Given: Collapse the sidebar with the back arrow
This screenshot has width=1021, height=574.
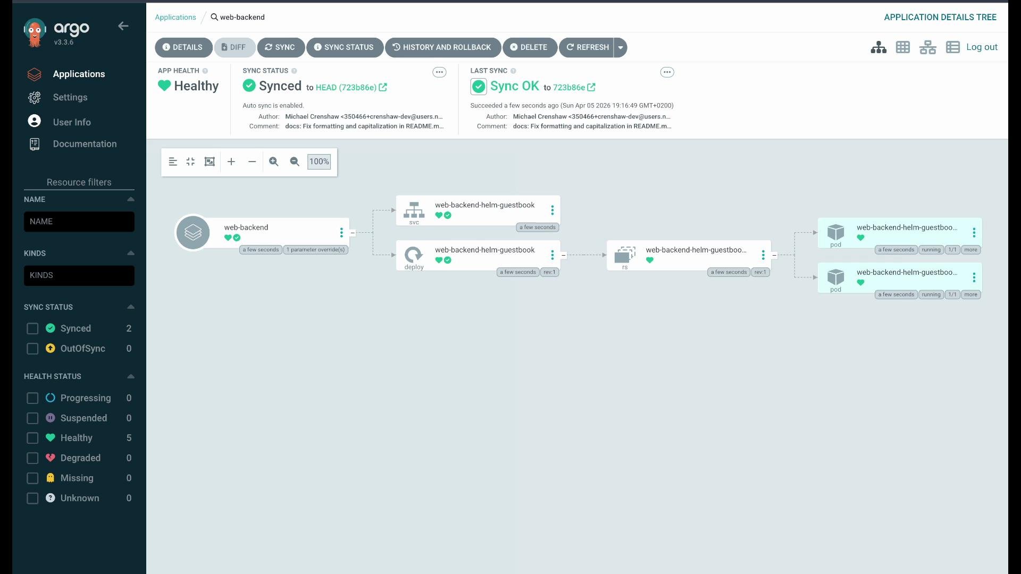Looking at the screenshot, I should click(123, 26).
